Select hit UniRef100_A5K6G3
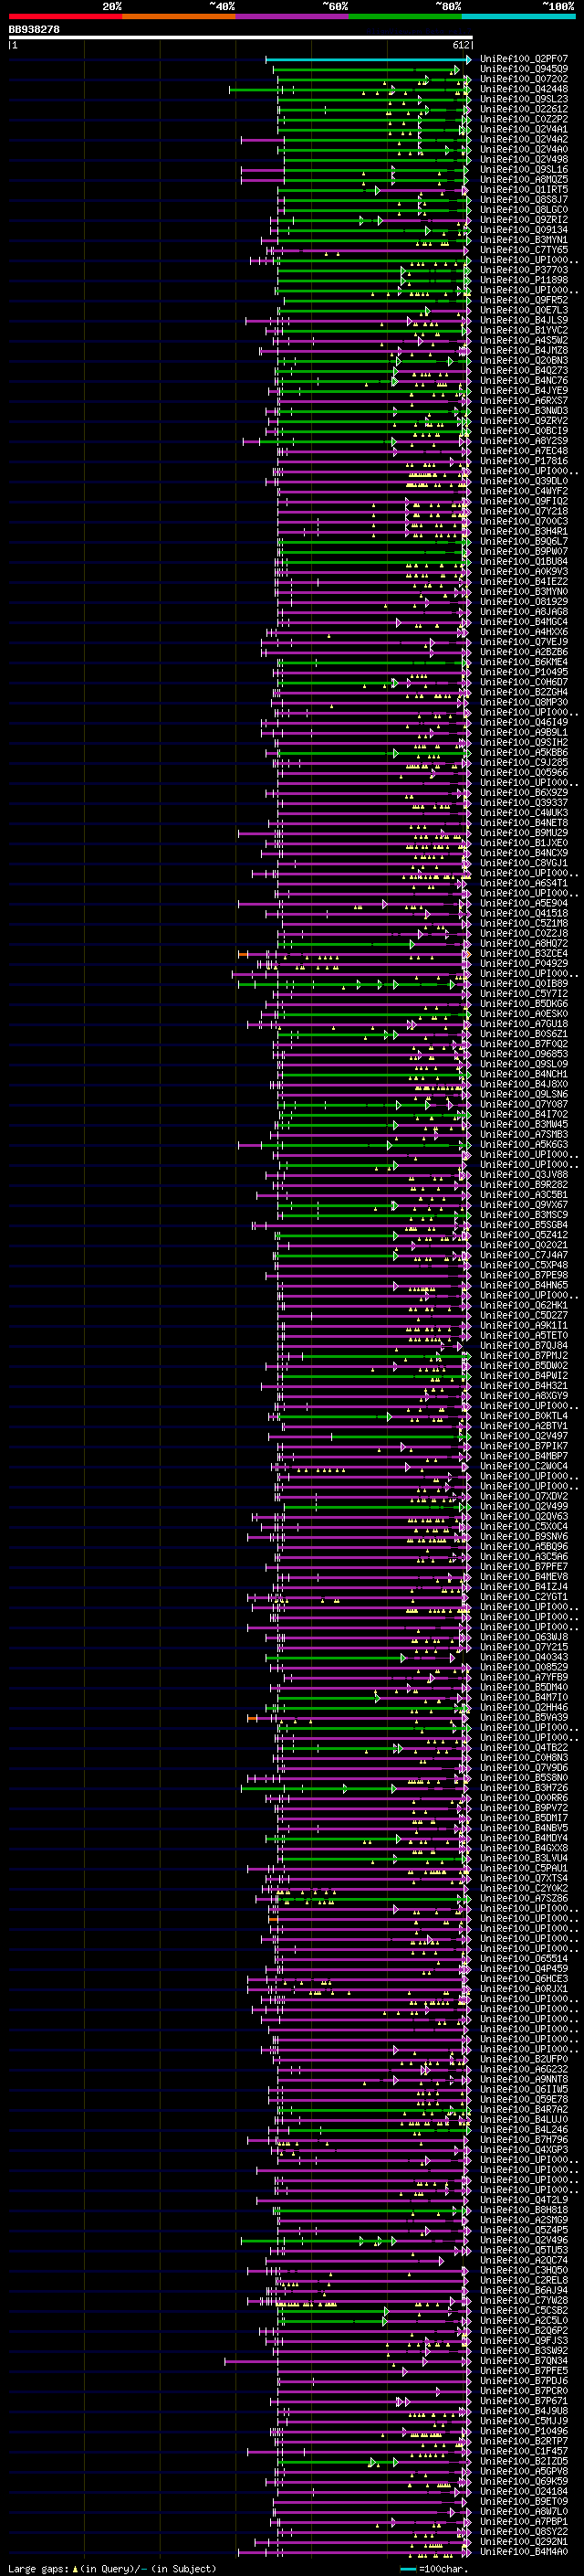584x2576 pixels. click(523, 1144)
